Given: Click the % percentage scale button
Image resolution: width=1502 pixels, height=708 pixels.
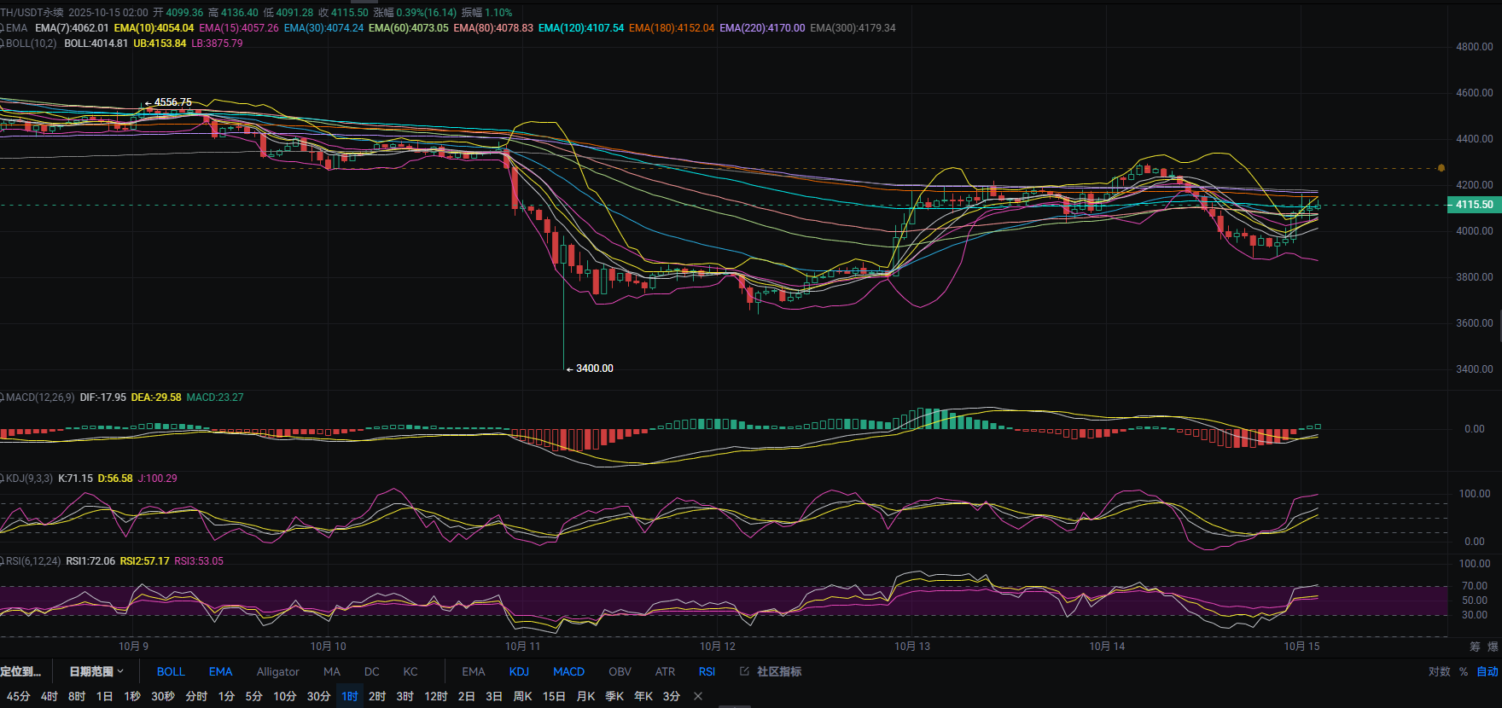Looking at the screenshot, I should coord(1464,671).
